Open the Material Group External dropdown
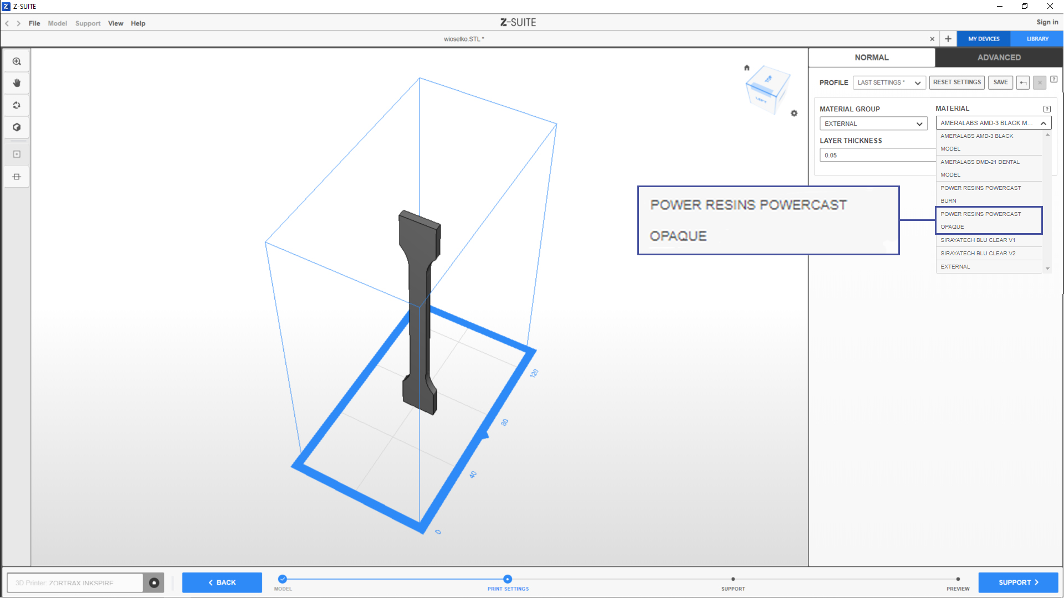This screenshot has width=1064, height=598. tap(873, 123)
